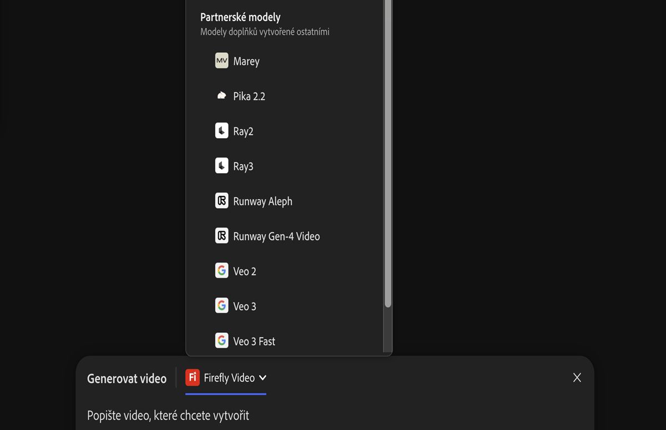The image size is (666, 430).
Task: Click the Pika 2.2 rabbit icon
Action: pyautogui.click(x=221, y=96)
